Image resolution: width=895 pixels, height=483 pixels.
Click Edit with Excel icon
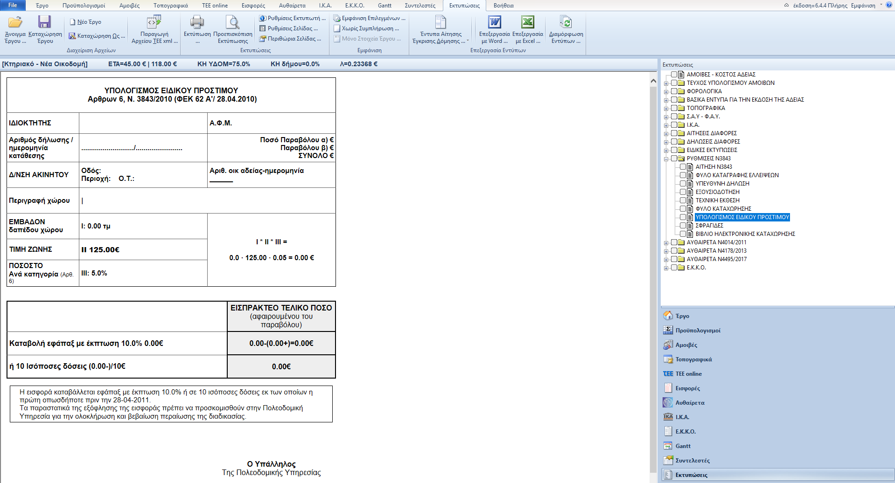527,22
